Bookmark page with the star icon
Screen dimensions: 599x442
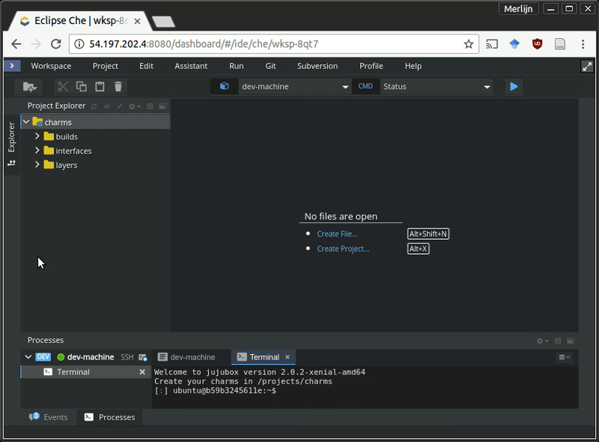[469, 44]
